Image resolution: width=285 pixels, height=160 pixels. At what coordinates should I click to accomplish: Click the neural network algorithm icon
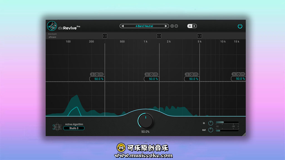57,127
